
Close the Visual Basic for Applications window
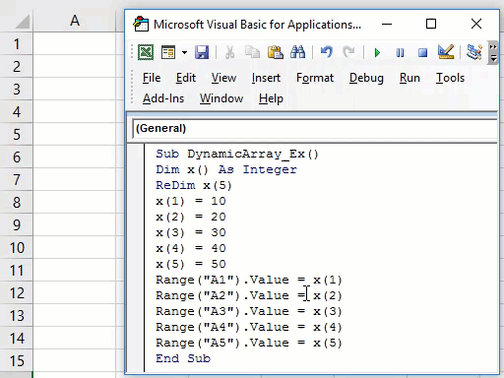pyautogui.click(x=476, y=24)
